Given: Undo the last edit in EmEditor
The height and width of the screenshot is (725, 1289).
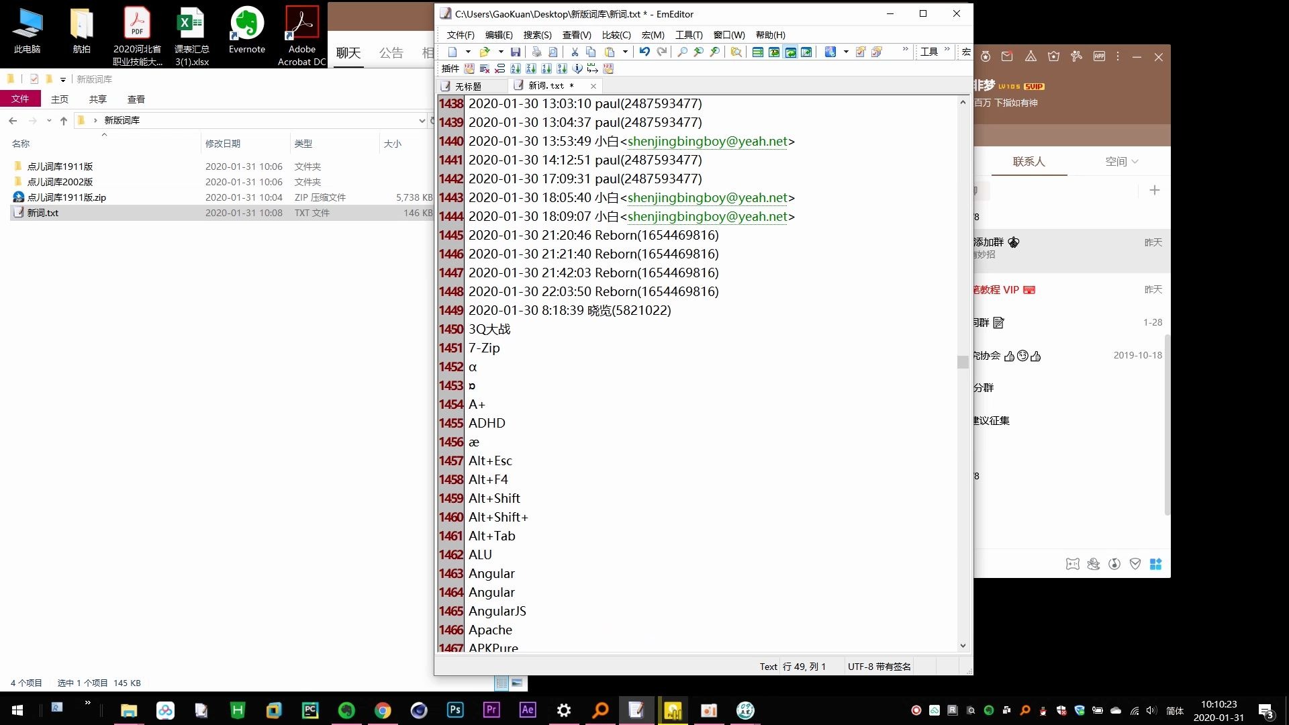Looking at the screenshot, I should [644, 52].
